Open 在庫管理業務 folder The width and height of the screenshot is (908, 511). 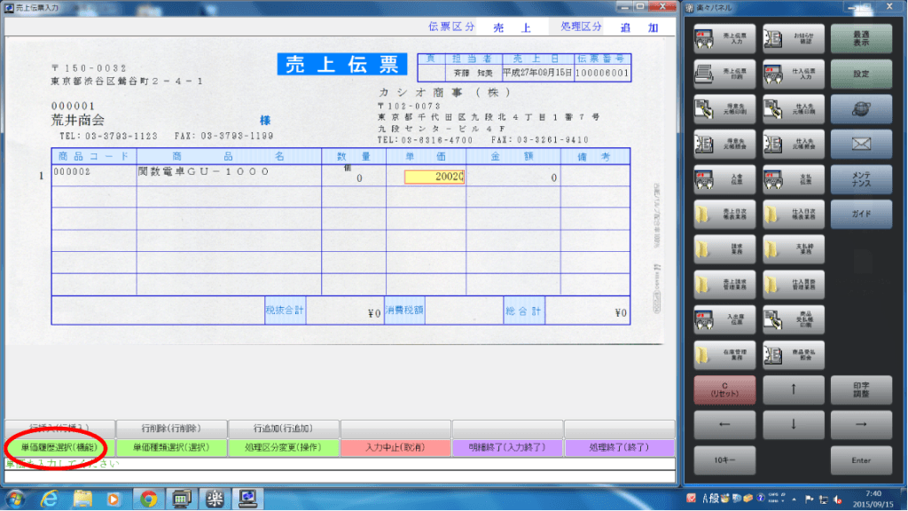(x=724, y=355)
